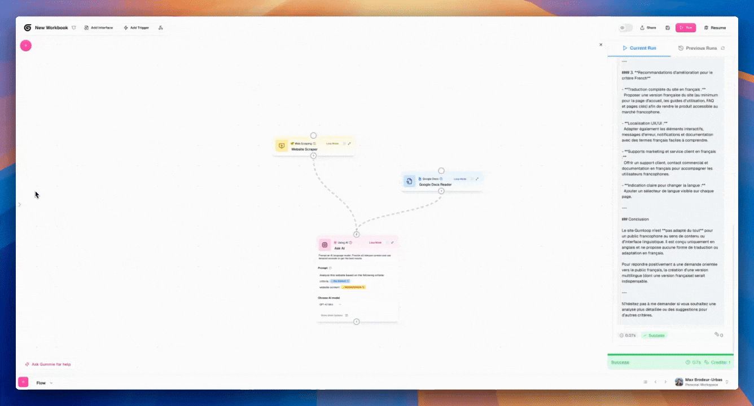This screenshot has width=754, height=406.
Task: Click the New Workbook title
Action: pyautogui.click(x=51, y=28)
